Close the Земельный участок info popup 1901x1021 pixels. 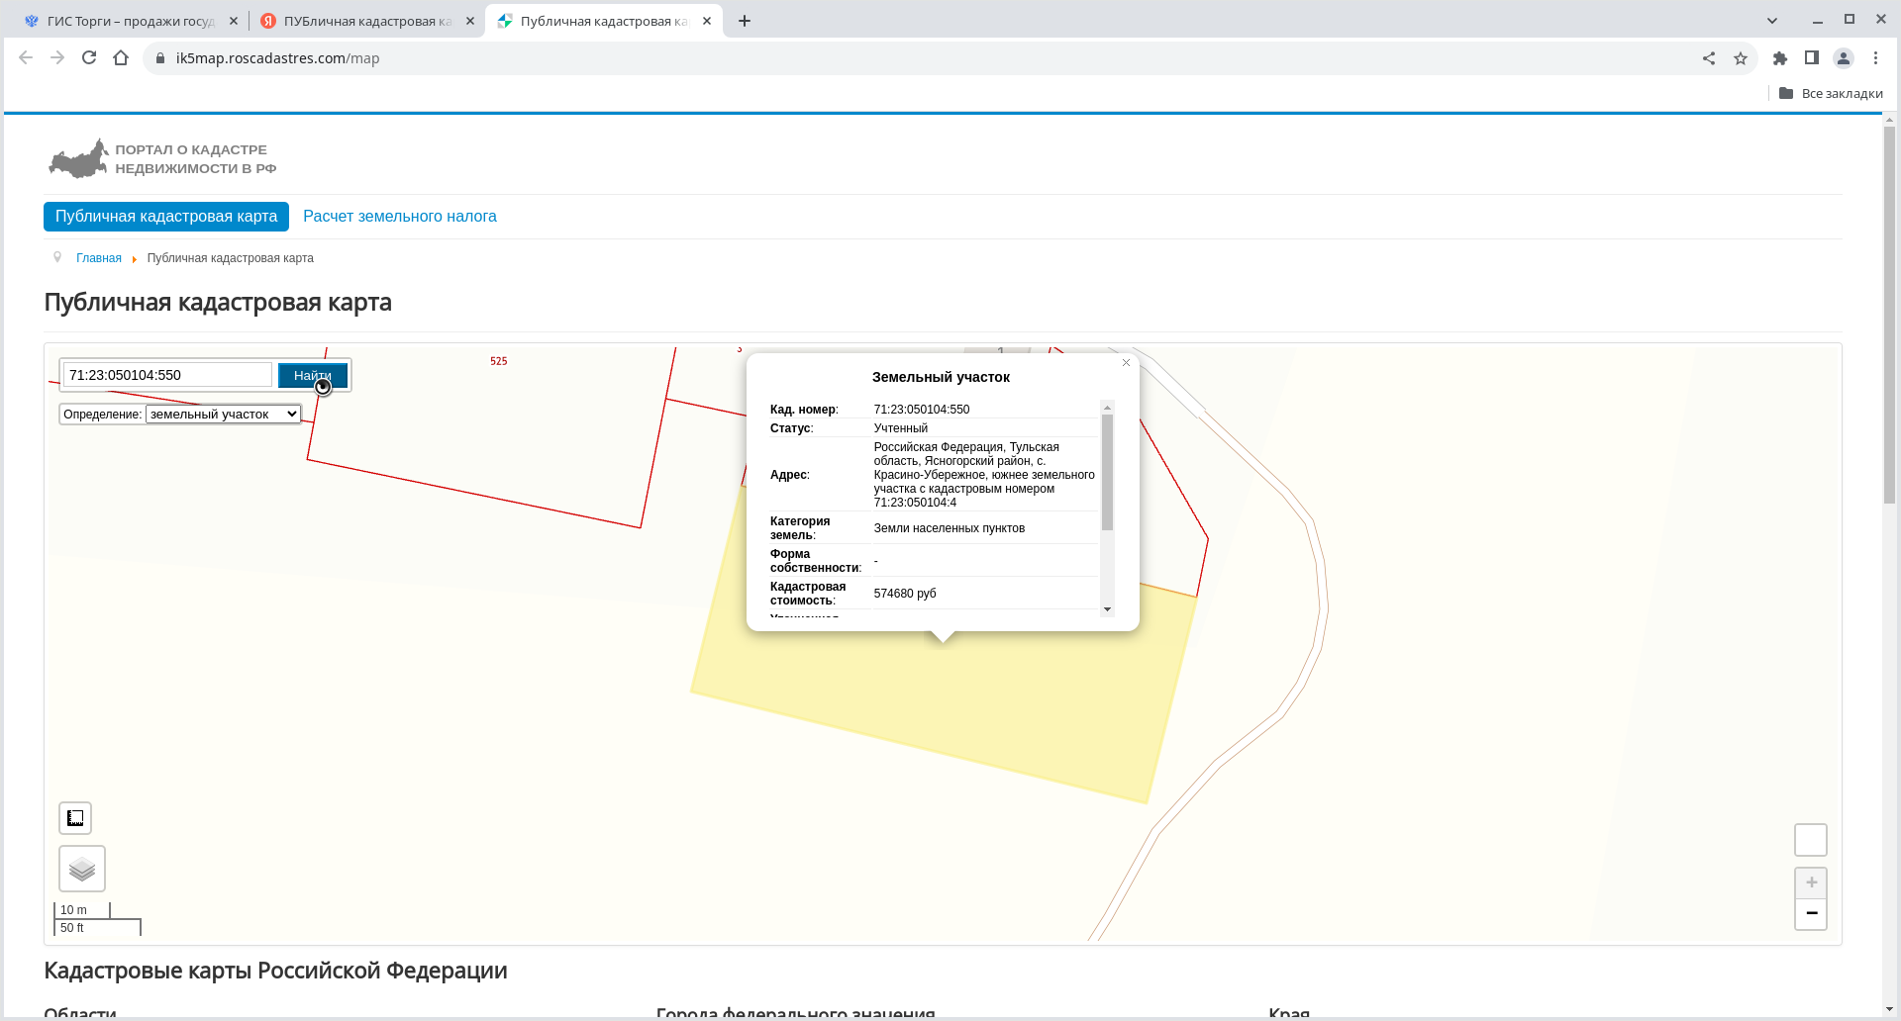point(1126,363)
